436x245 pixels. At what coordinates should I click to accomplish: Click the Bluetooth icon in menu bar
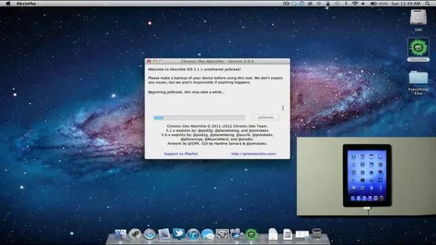tap(346, 3)
